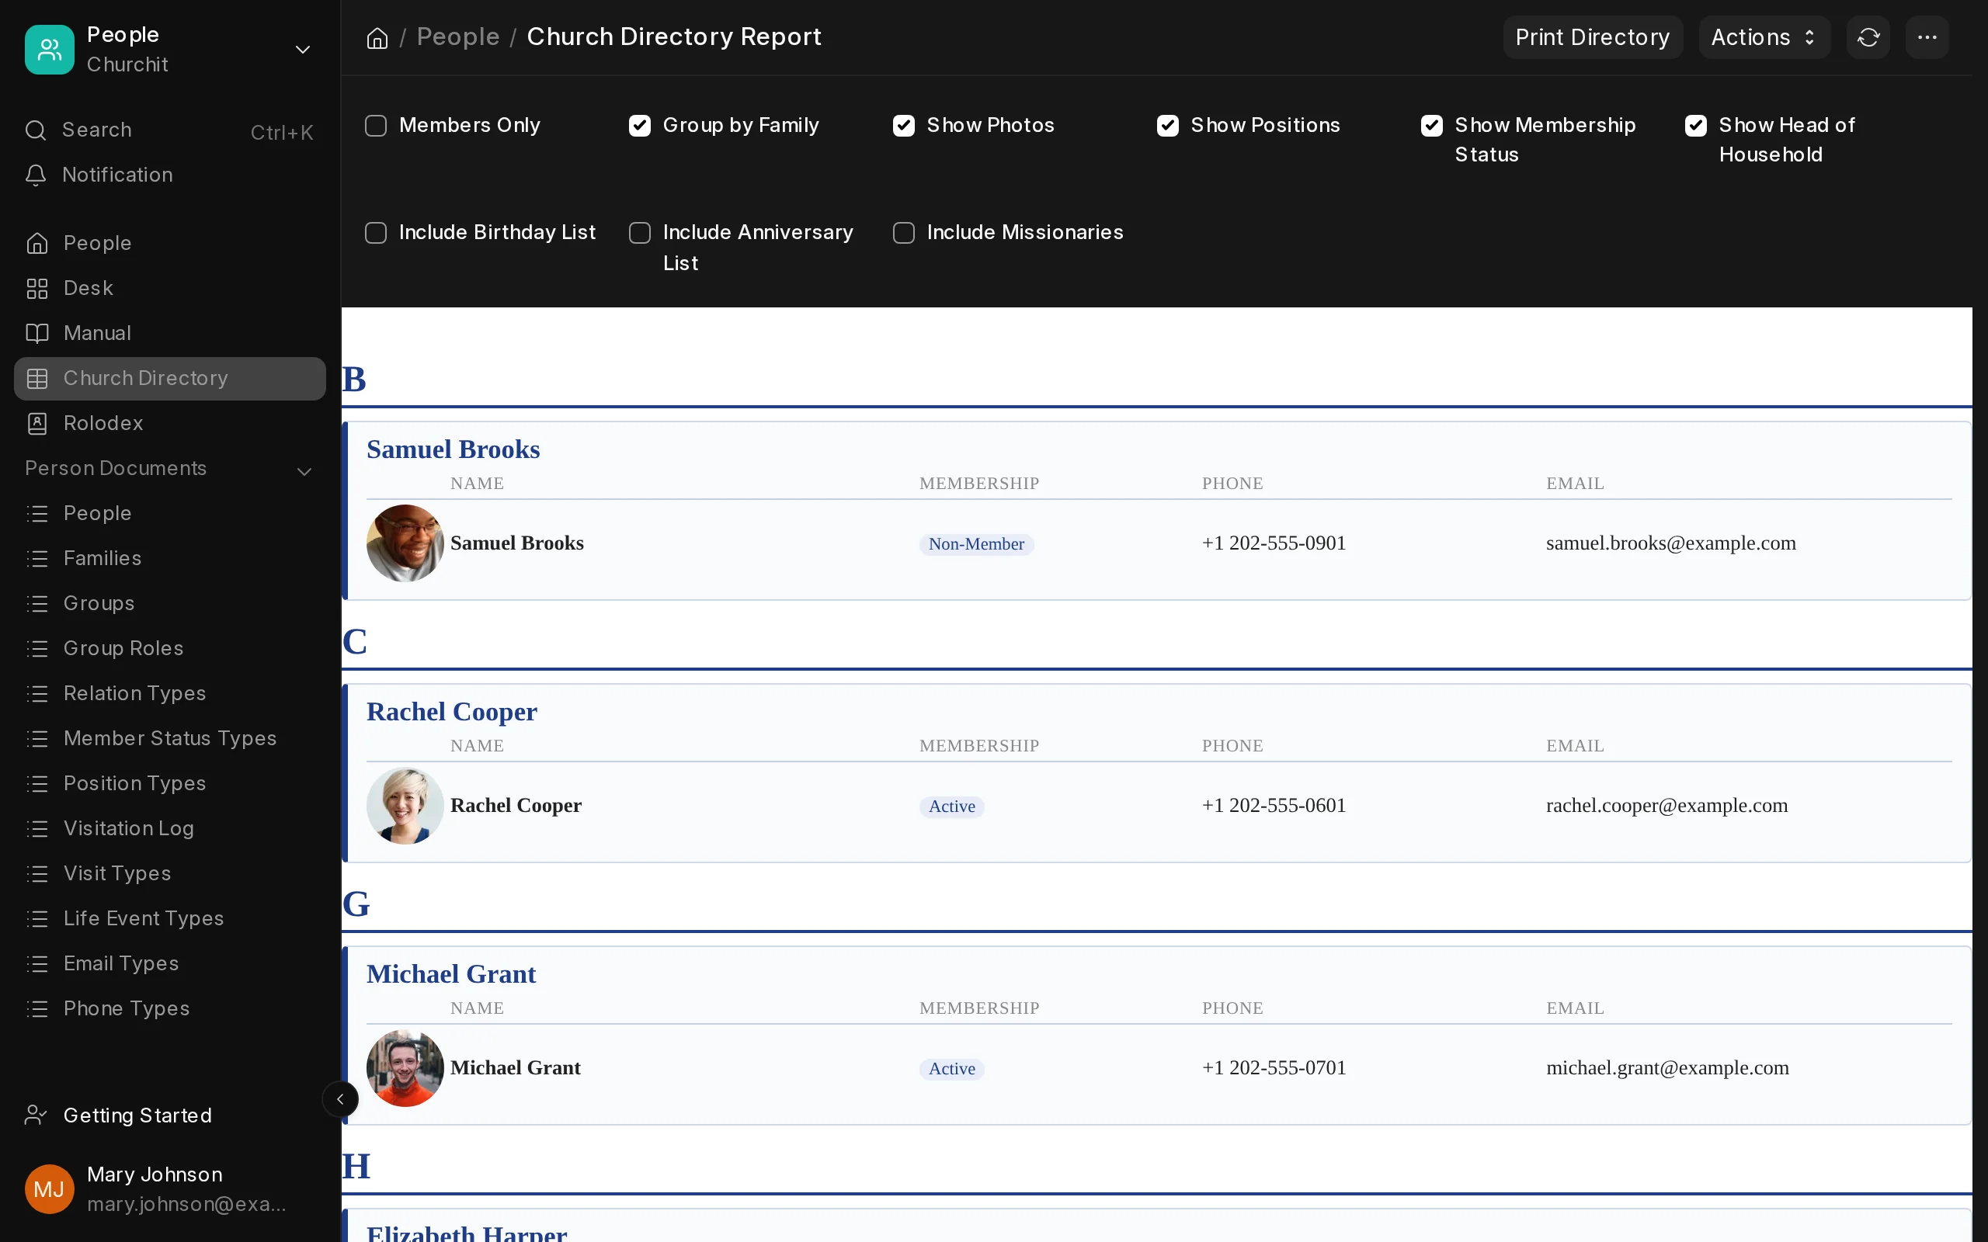Disable Show Positions checkbox
This screenshot has height=1242, width=1988.
tap(1167, 126)
